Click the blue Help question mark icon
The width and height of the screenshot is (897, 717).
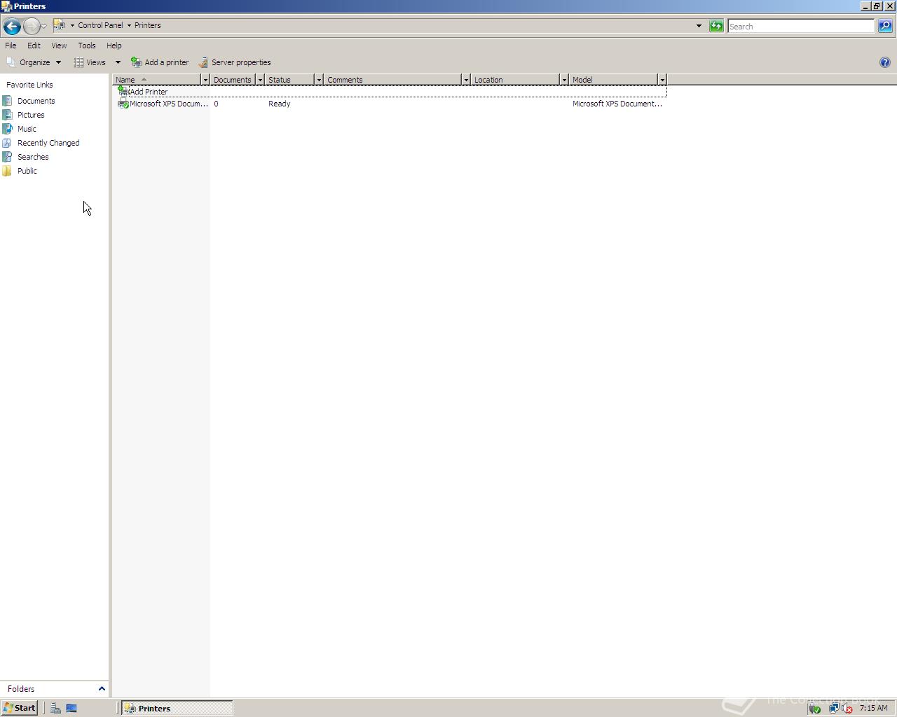[x=885, y=62]
